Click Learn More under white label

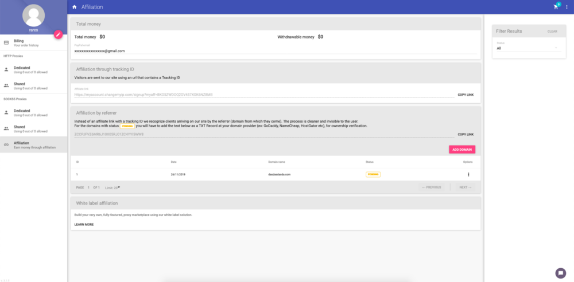[84, 224]
